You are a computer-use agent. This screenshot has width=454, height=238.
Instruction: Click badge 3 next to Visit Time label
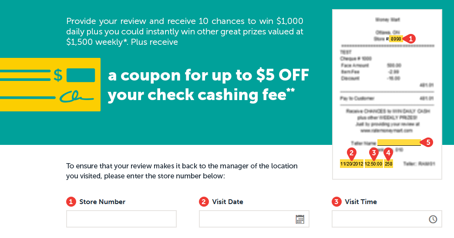(336, 202)
